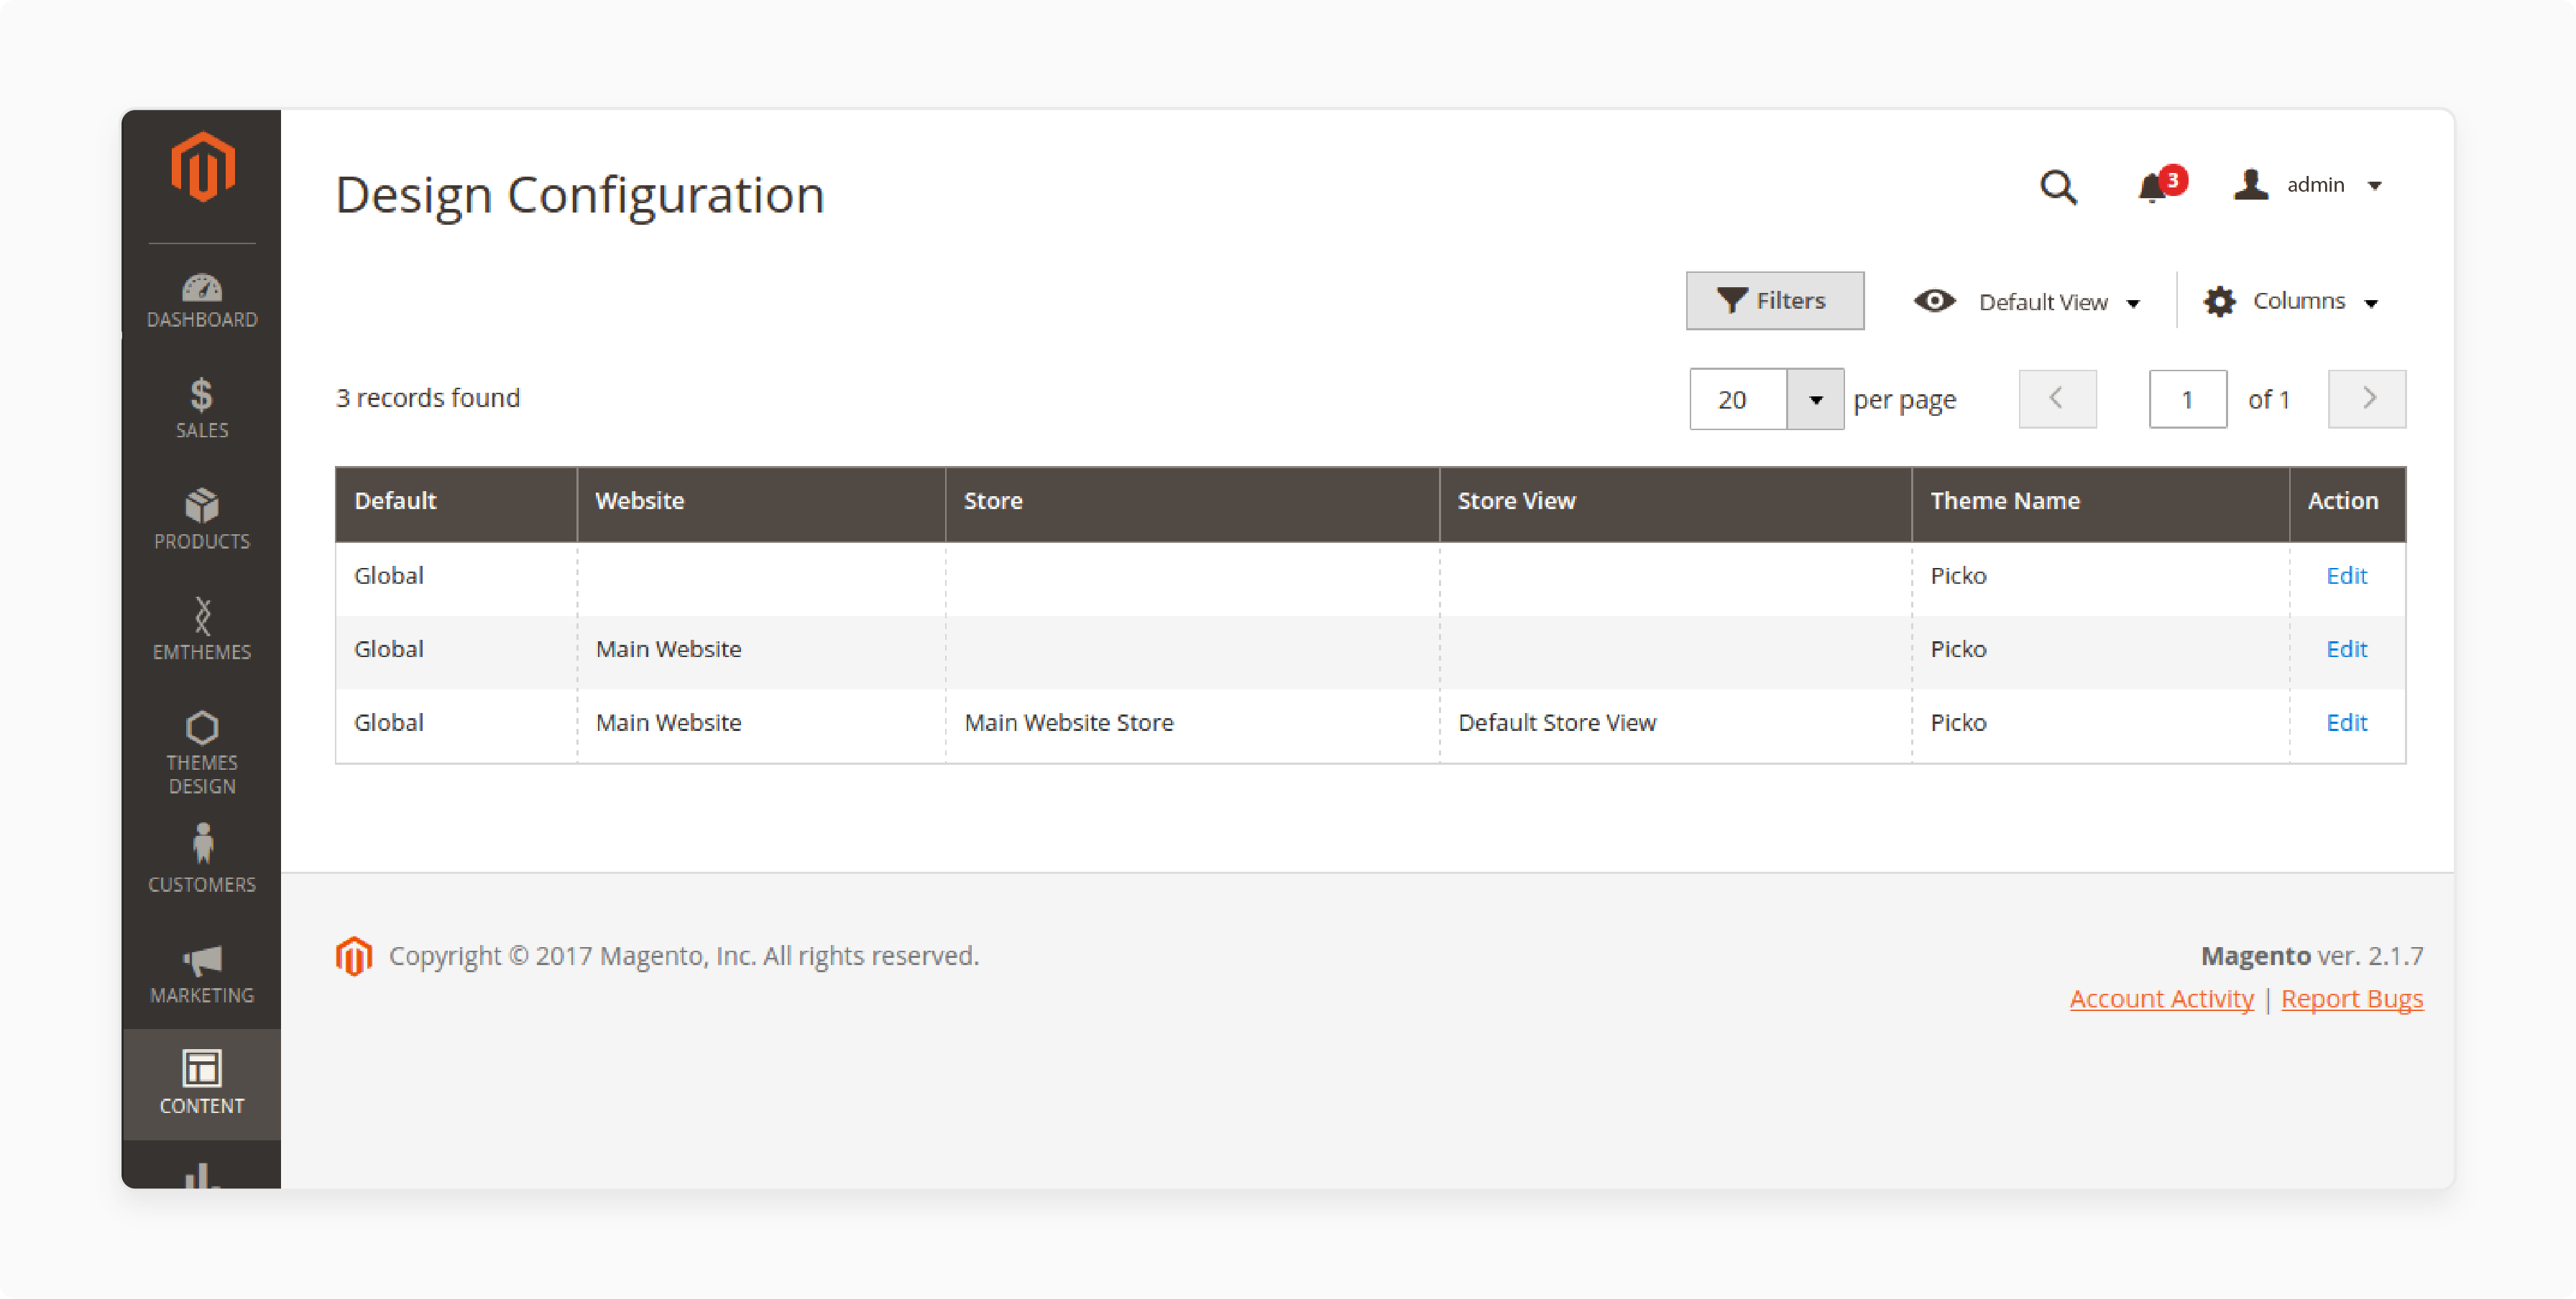
Task: Open the Report Bugs link
Action: 2352,1000
